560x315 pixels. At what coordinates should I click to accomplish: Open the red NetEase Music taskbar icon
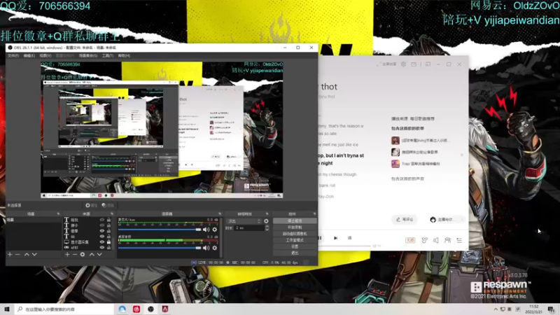click(136, 309)
